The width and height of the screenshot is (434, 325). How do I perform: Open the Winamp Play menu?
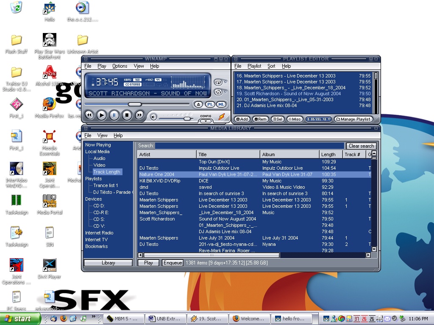pos(102,66)
